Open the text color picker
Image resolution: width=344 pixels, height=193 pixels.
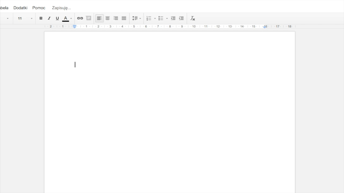(x=66, y=18)
